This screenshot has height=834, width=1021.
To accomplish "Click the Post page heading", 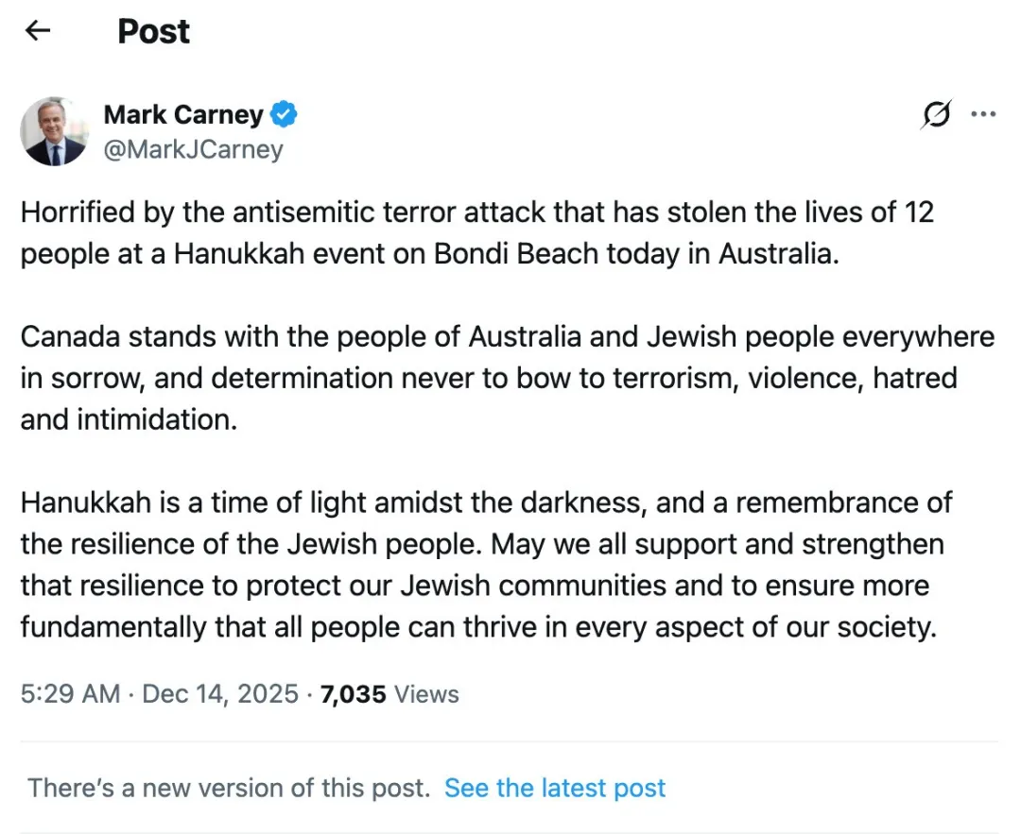I will [x=153, y=31].
